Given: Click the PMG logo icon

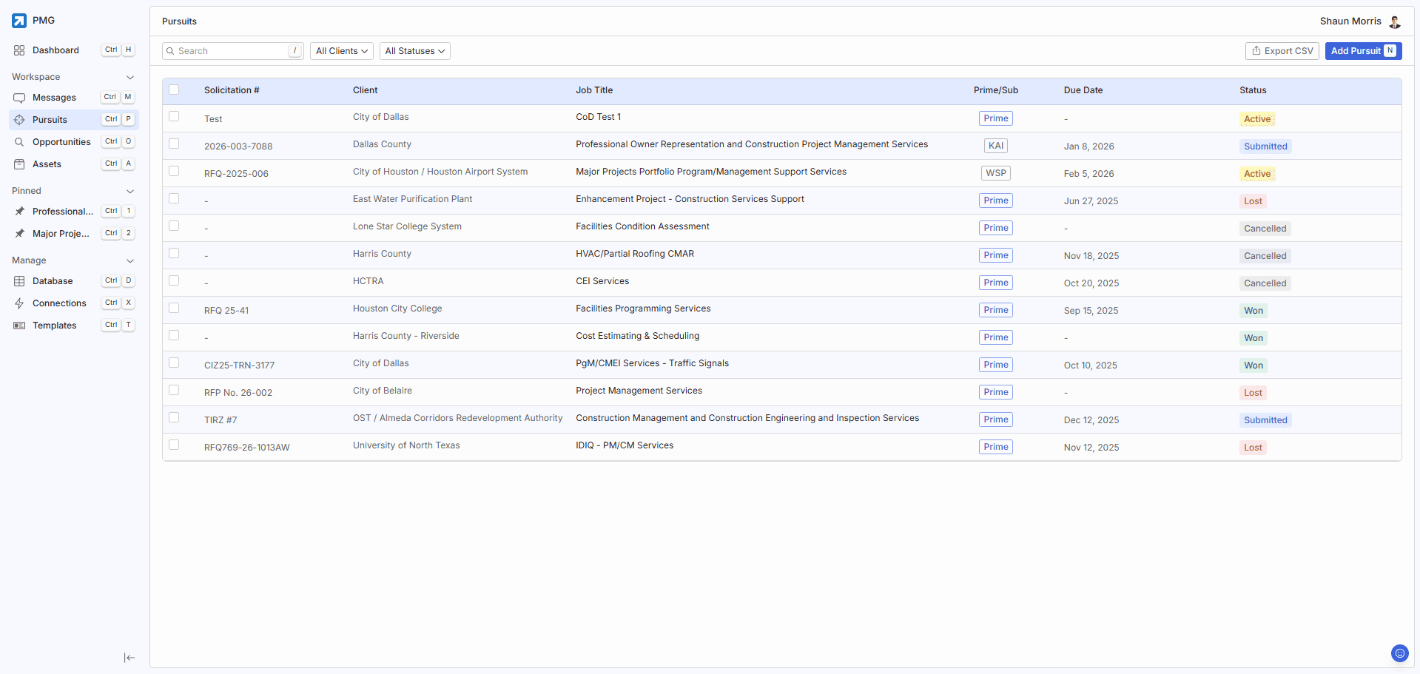Looking at the screenshot, I should tap(18, 21).
